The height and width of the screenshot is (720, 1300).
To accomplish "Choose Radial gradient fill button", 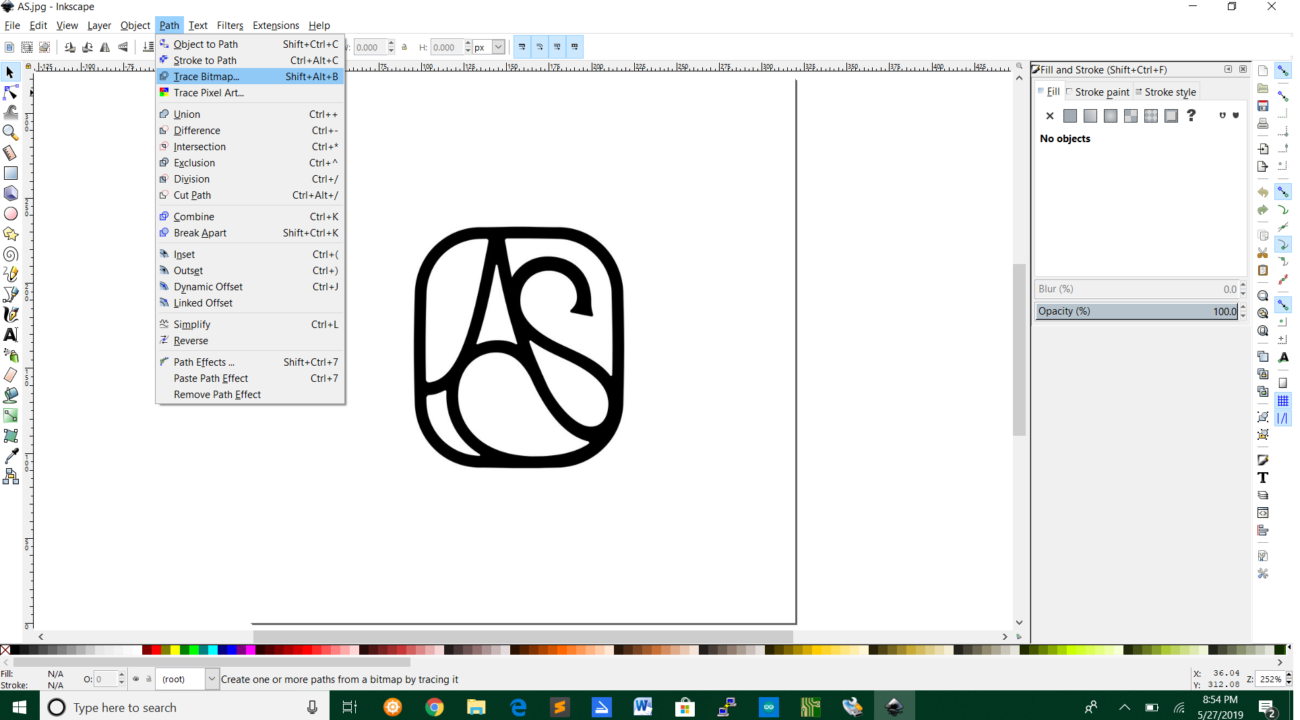I will coord(1110,116).
